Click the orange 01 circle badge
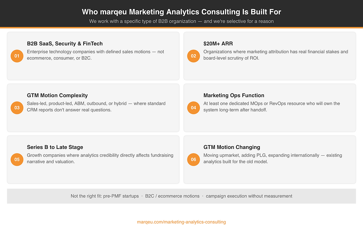Viewport: 363px width, 227px height. click(17, 56)
